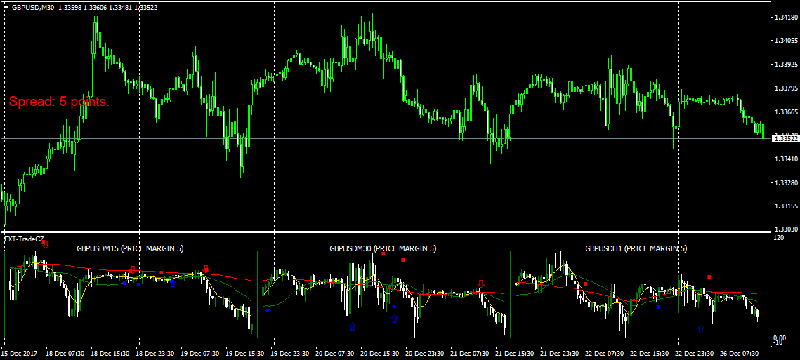Click rightmost red down arrow in GBPUSDM30 panel

coord(481,284)
